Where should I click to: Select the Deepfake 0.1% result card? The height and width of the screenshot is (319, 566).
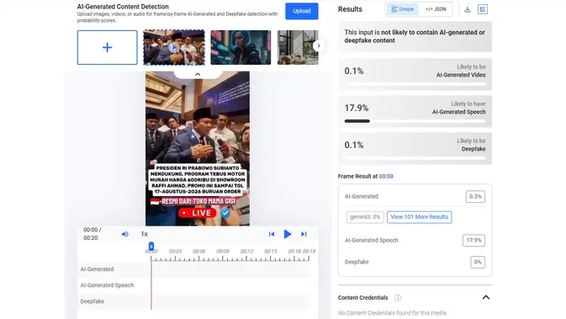[x=415, y=148]
